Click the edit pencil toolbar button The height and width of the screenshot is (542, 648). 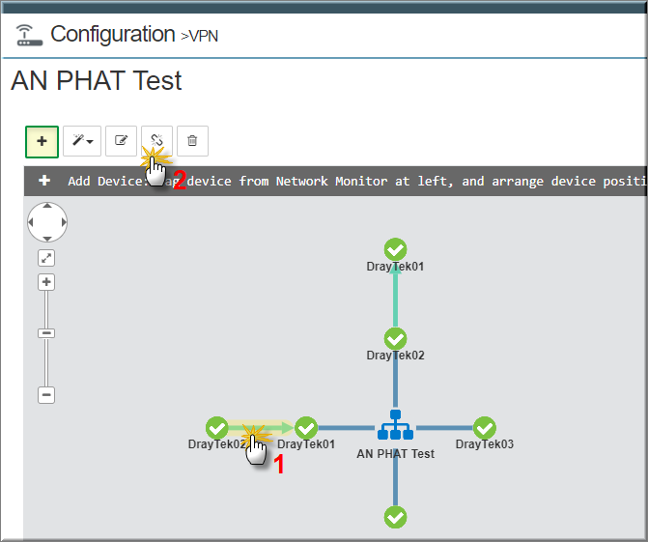click(121, 141)
